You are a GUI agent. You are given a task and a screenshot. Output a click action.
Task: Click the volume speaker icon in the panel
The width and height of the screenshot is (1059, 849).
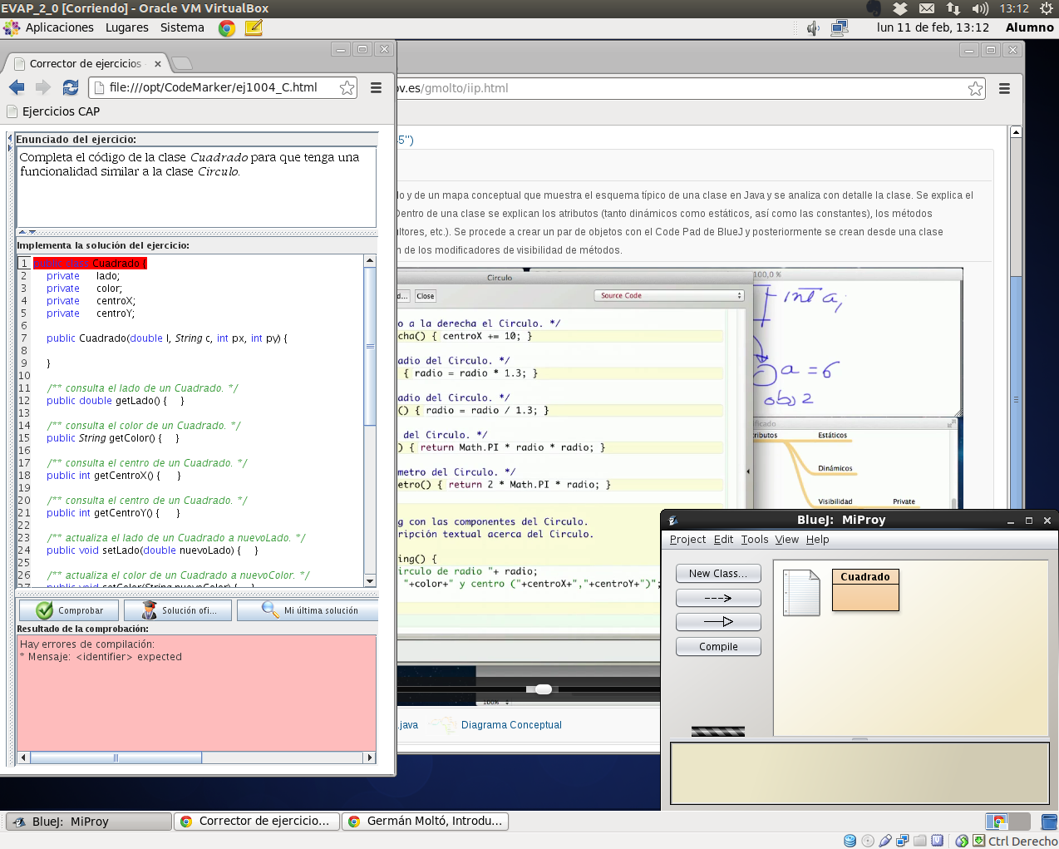(x=813, y=28)
